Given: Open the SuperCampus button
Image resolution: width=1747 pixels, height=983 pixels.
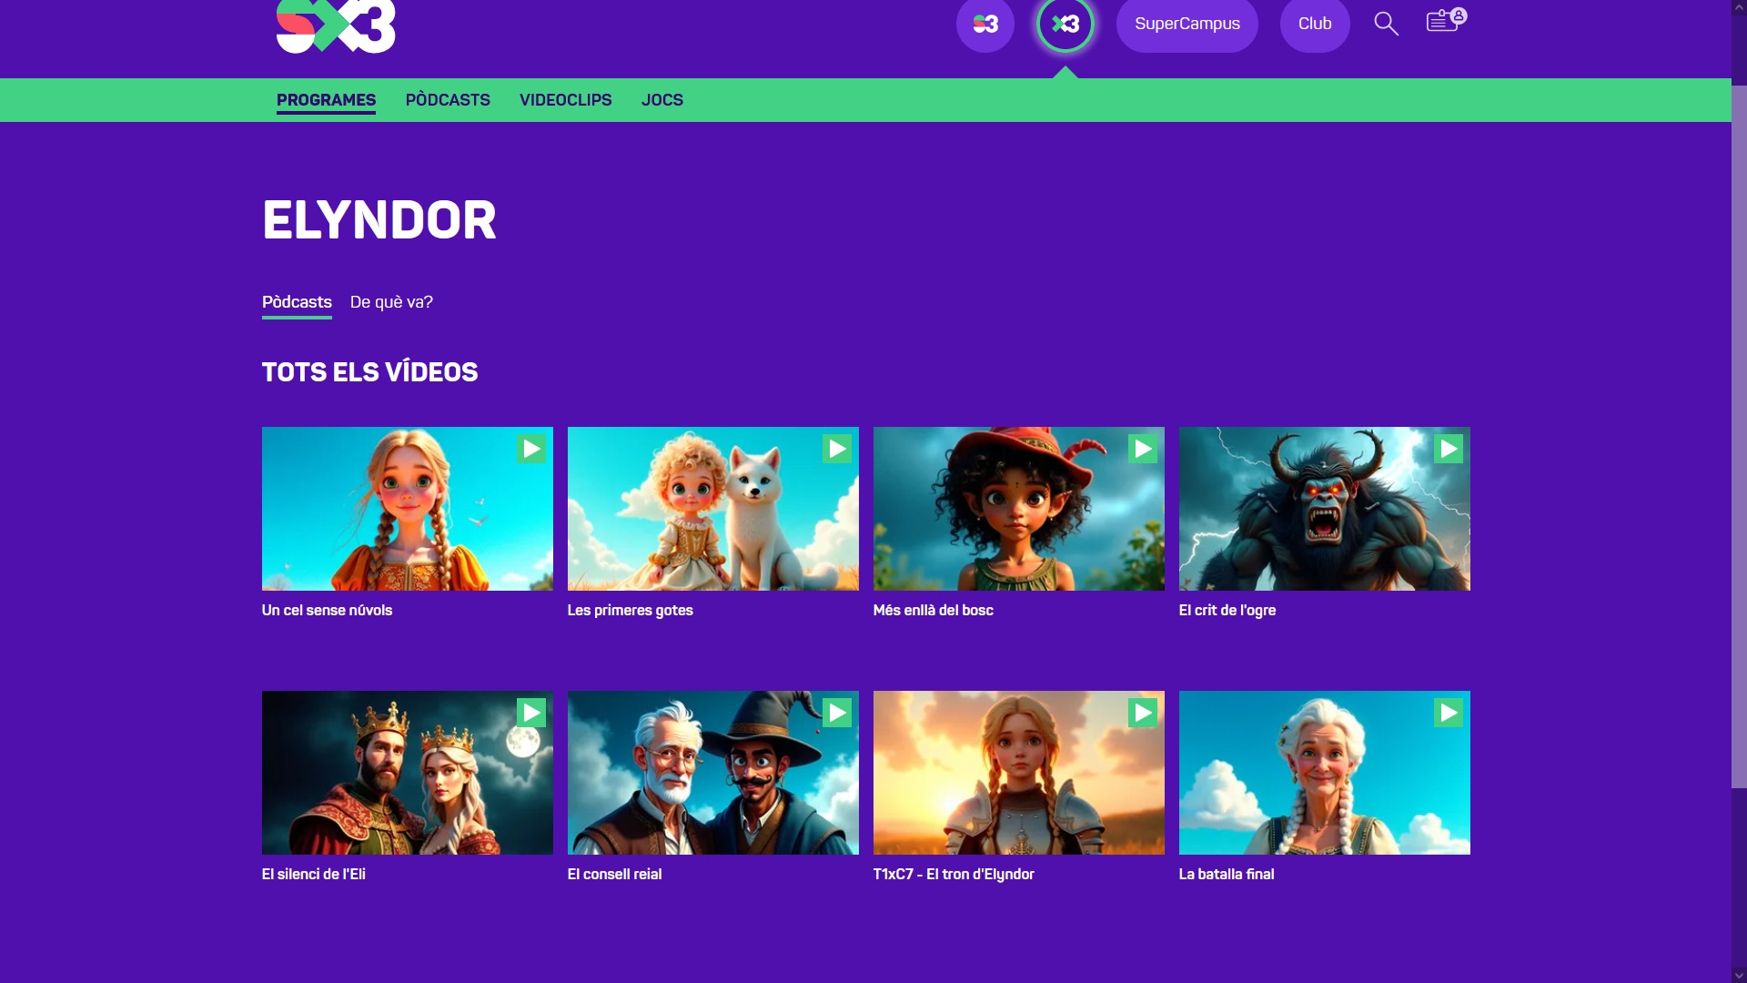Looking at the screenshot, I should click(x=1187, y=25).
